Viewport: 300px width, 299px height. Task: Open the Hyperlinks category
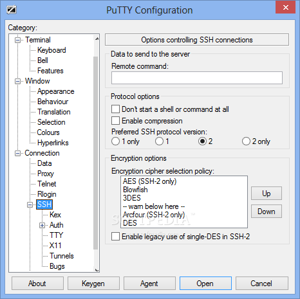coord(53,143)
